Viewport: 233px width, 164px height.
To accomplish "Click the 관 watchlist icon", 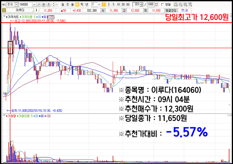I will coord(44,4).
